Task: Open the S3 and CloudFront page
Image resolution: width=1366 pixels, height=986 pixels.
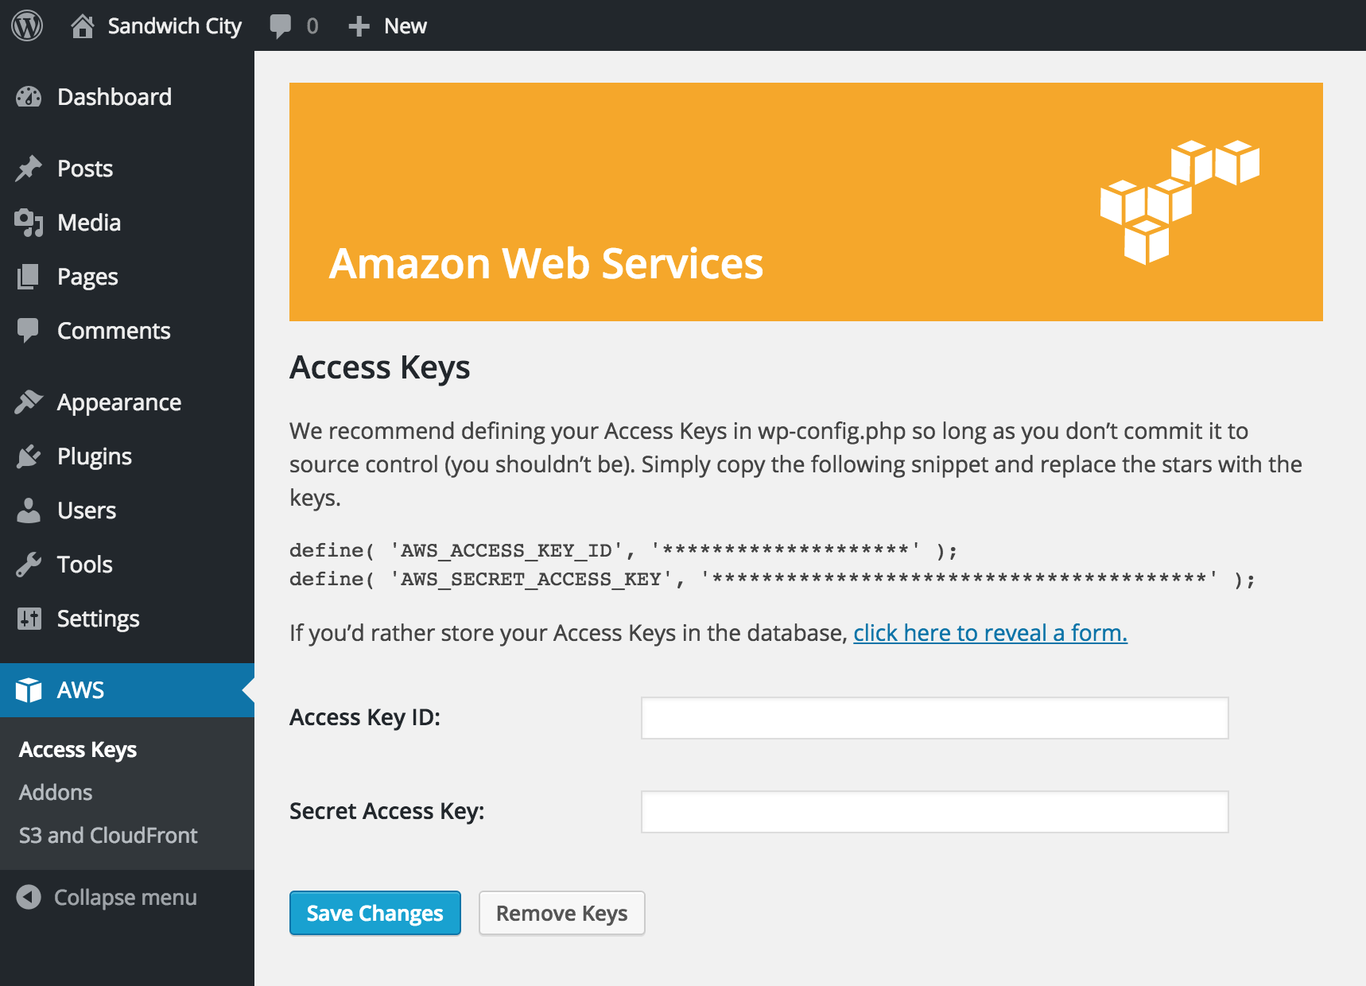Action: tap(108, 835)
